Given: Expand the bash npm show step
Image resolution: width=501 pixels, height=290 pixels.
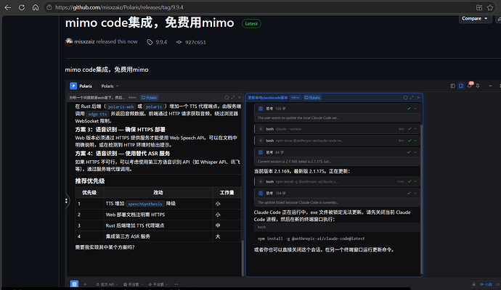Looking at the screenshot, I should click(x=337, y=141).
